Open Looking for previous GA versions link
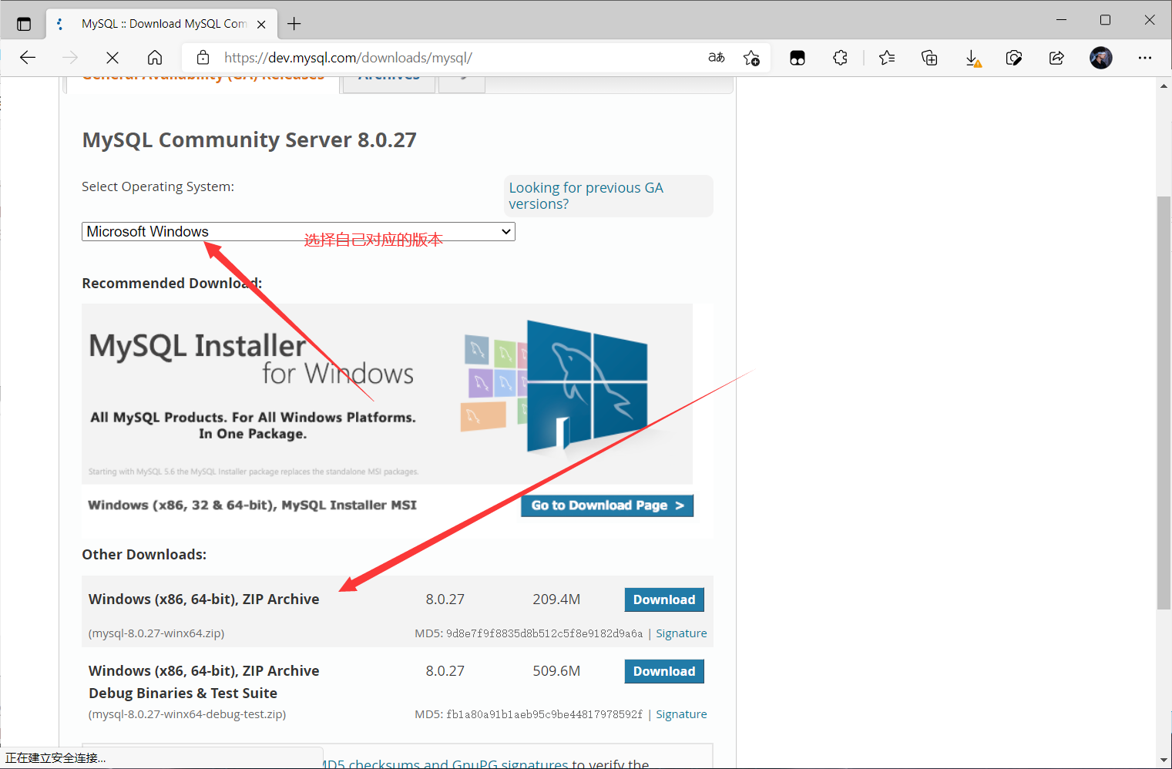 coord(586,195)
